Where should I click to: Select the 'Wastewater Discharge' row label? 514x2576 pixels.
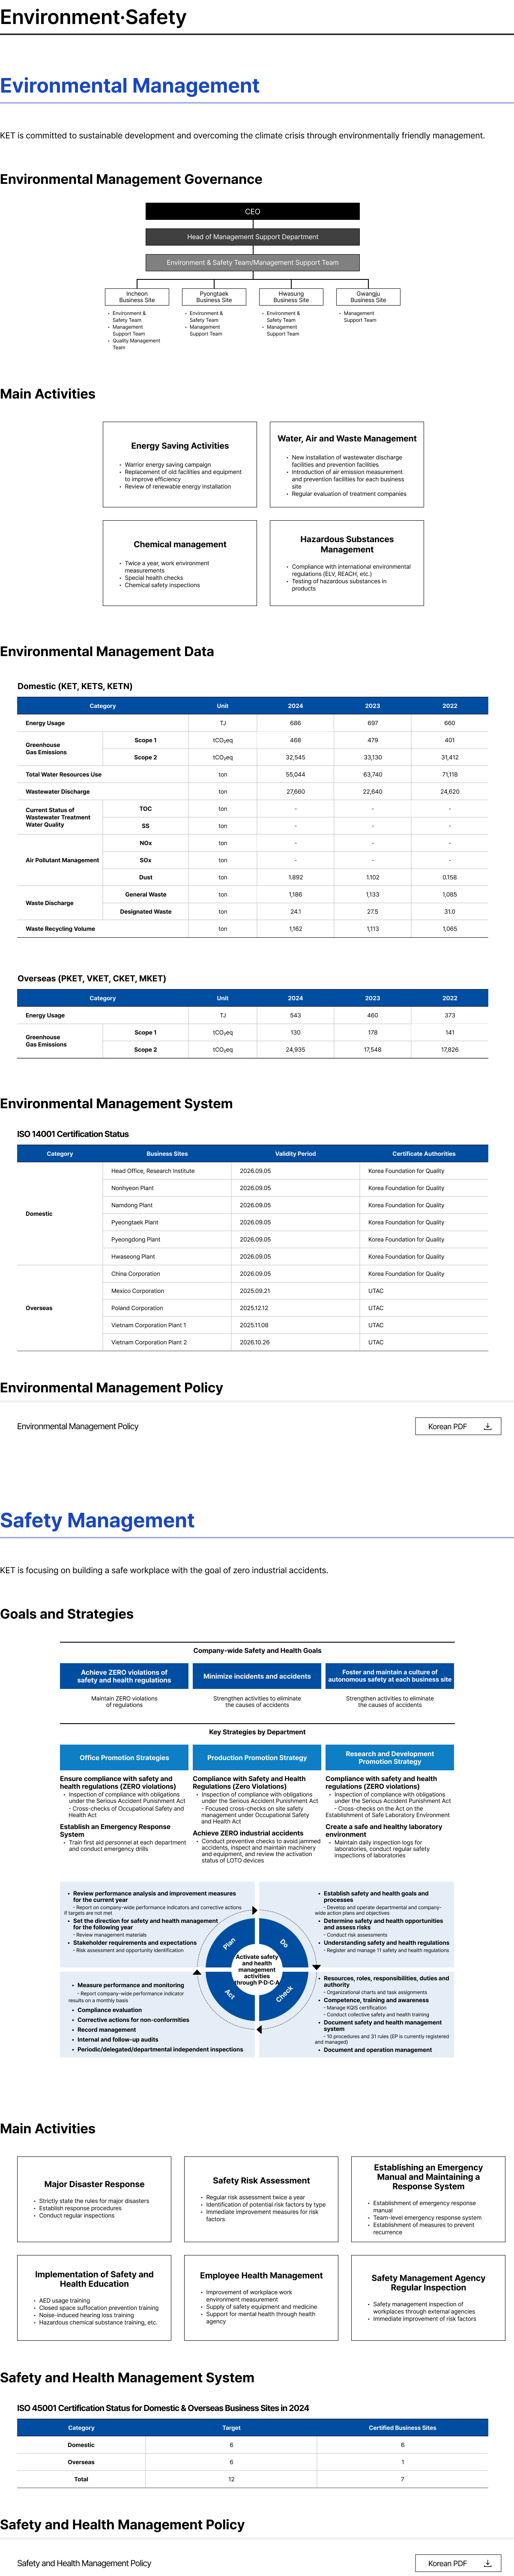click(57, 791)
